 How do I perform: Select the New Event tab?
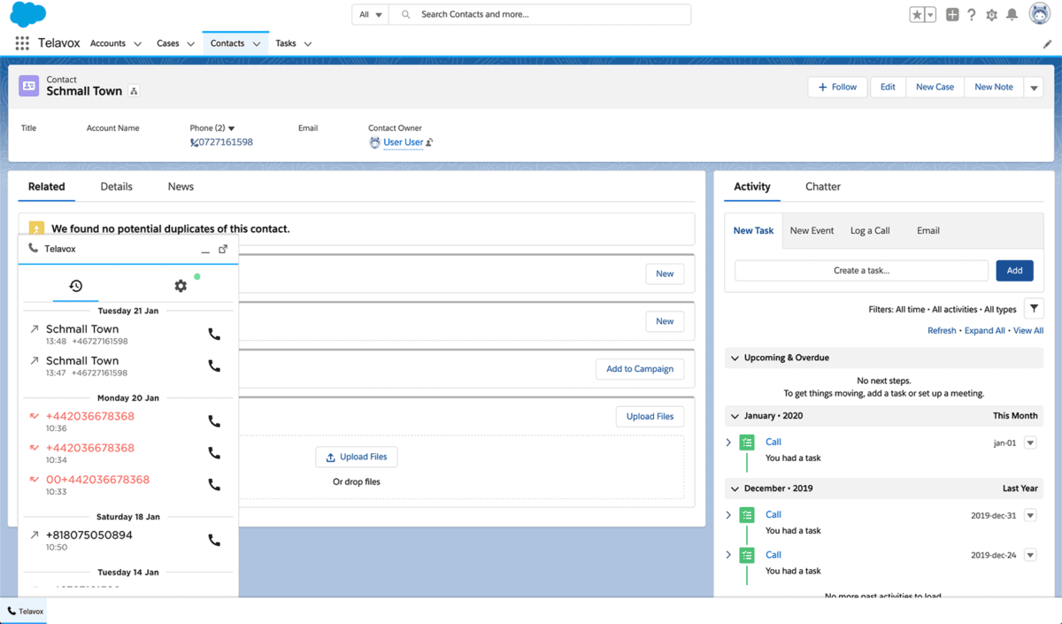(812, 230)
